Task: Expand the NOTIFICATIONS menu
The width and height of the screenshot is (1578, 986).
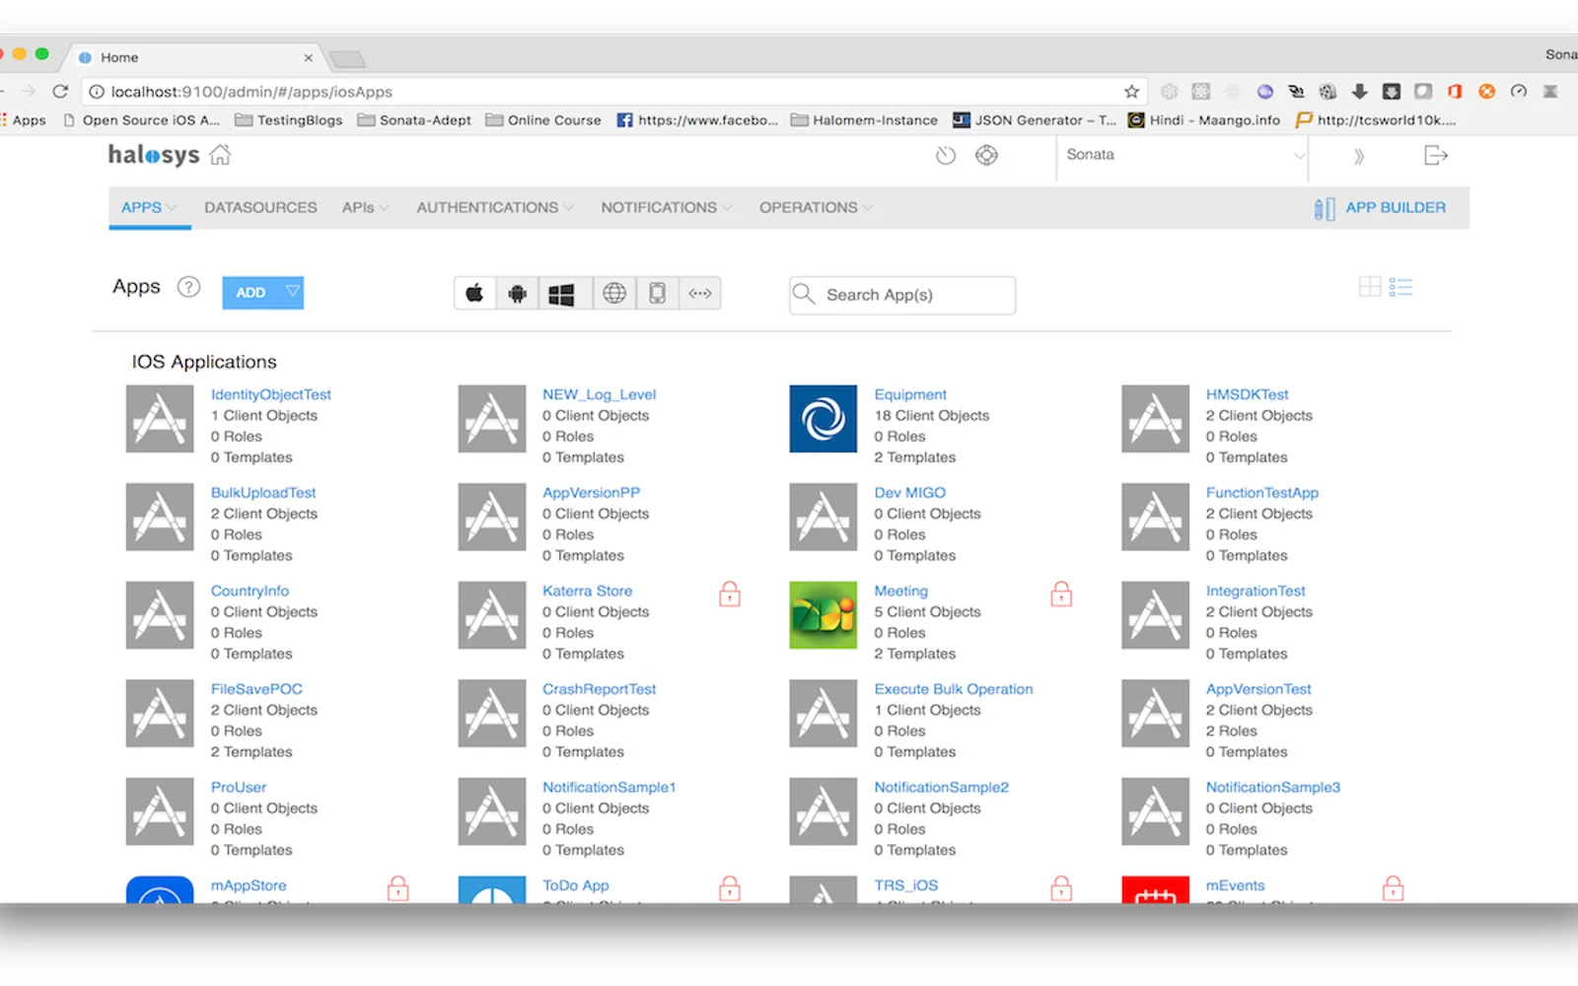Action: coord(667,207)
